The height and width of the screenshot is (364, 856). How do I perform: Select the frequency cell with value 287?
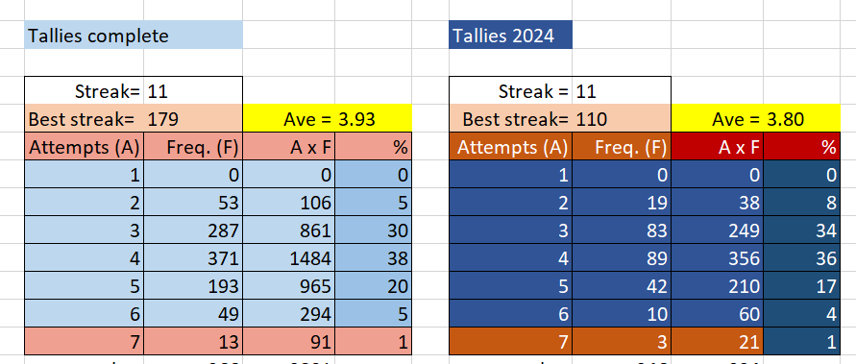point(193,230)
